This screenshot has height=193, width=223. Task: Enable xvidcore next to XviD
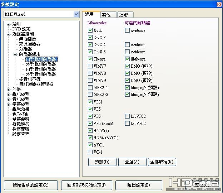[127, 30]
